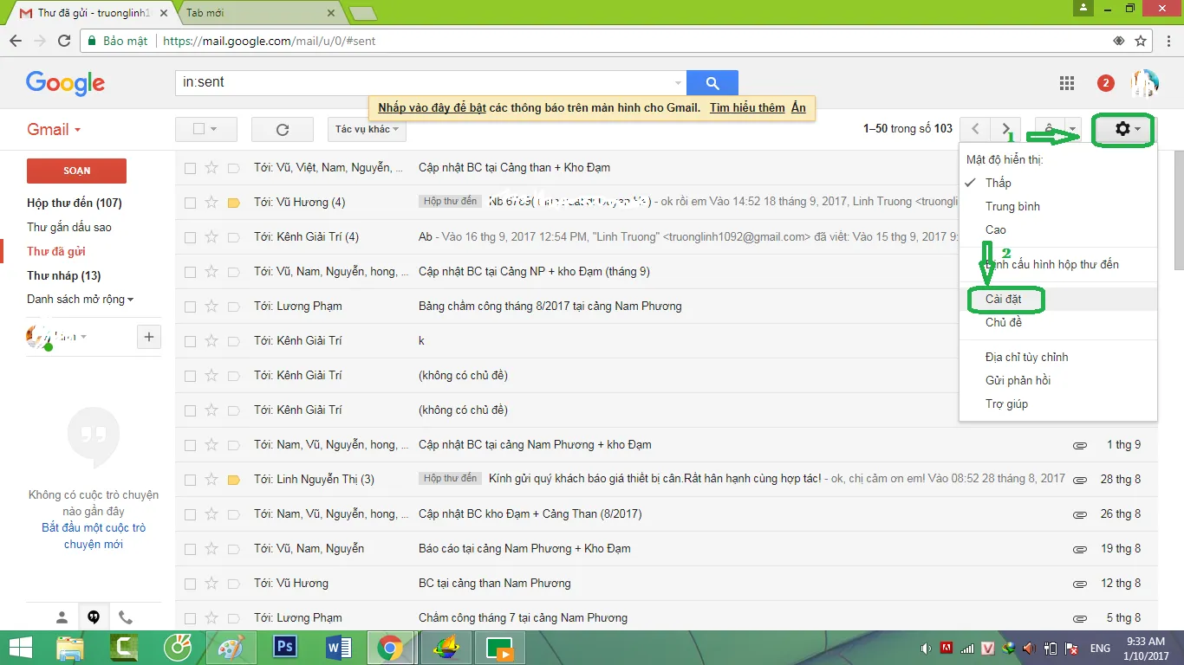Viewport: 1184px width, 665px height.
Task: Open File Explorer from the taskbar
Action: click(x=70, y=648)
